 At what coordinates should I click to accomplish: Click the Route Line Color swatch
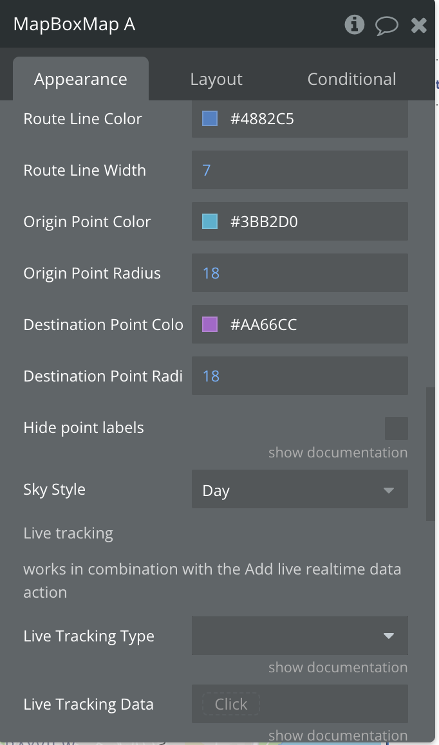tap(210, 118)
